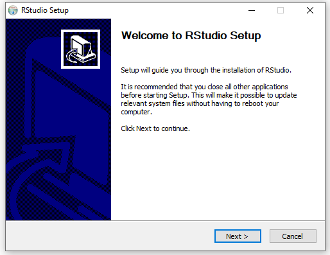Viewport: 330px width, 255px height.
Task: Click "Click Next to continue." text
Action: tap(155, 128)
